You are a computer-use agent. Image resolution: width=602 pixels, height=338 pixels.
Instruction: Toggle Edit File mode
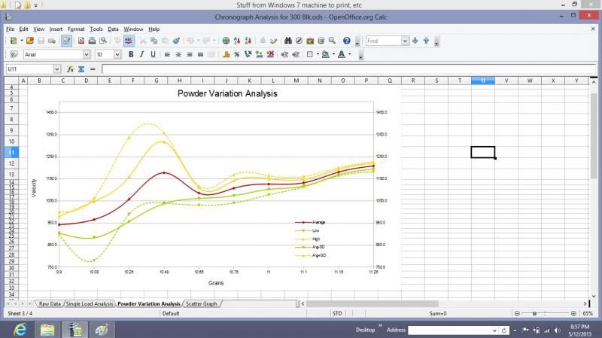point(66,41)
